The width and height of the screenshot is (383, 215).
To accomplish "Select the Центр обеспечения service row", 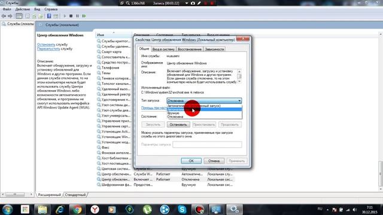I will [165, 174].
